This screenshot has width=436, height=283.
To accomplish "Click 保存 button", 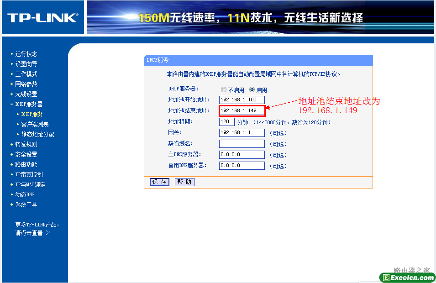I will (x=160, y=182).
